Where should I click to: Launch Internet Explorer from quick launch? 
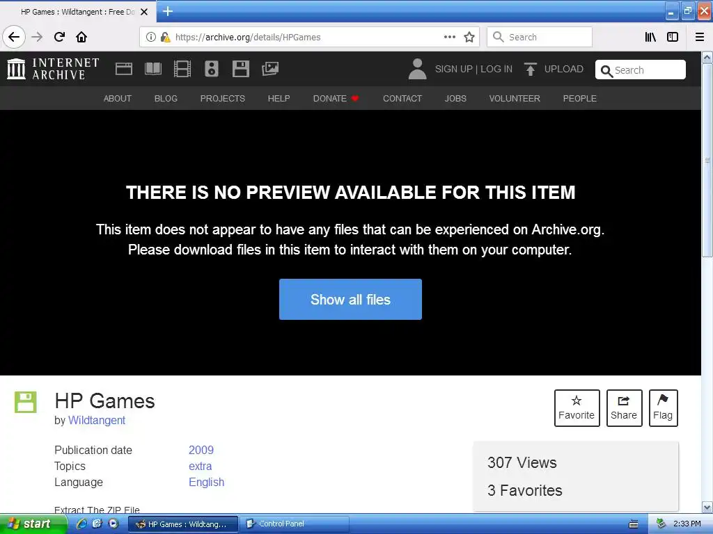[82, 524]
